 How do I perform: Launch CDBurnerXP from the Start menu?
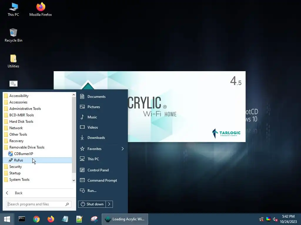pyautogui.click(x=37, y=154)
